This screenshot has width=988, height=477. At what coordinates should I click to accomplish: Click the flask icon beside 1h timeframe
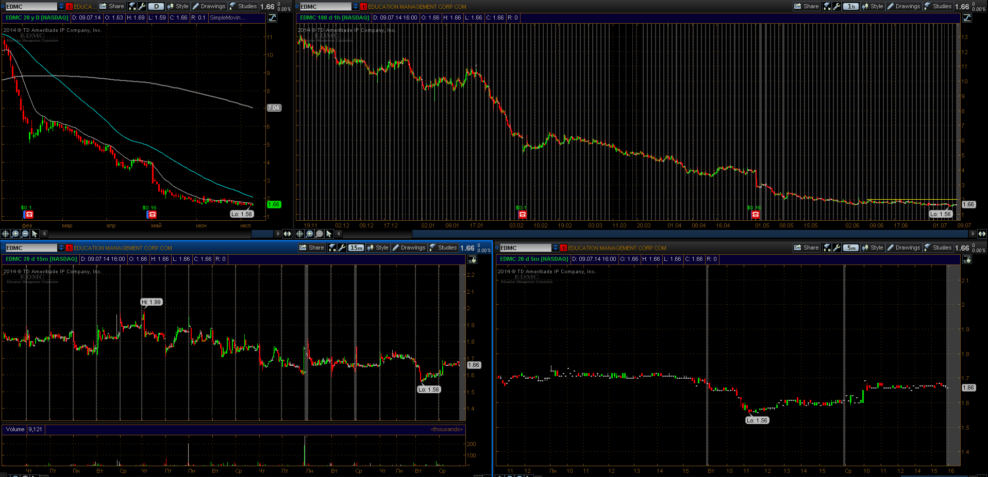pyautogui.click(x=827, y=6)
